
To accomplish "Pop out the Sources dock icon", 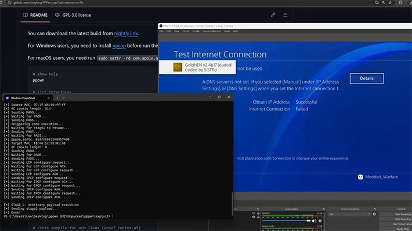I will tap(258, 209).
